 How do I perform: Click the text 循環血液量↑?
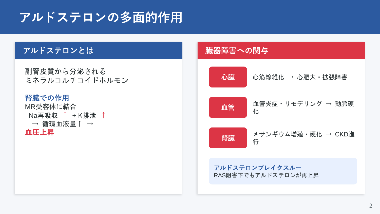62,124
